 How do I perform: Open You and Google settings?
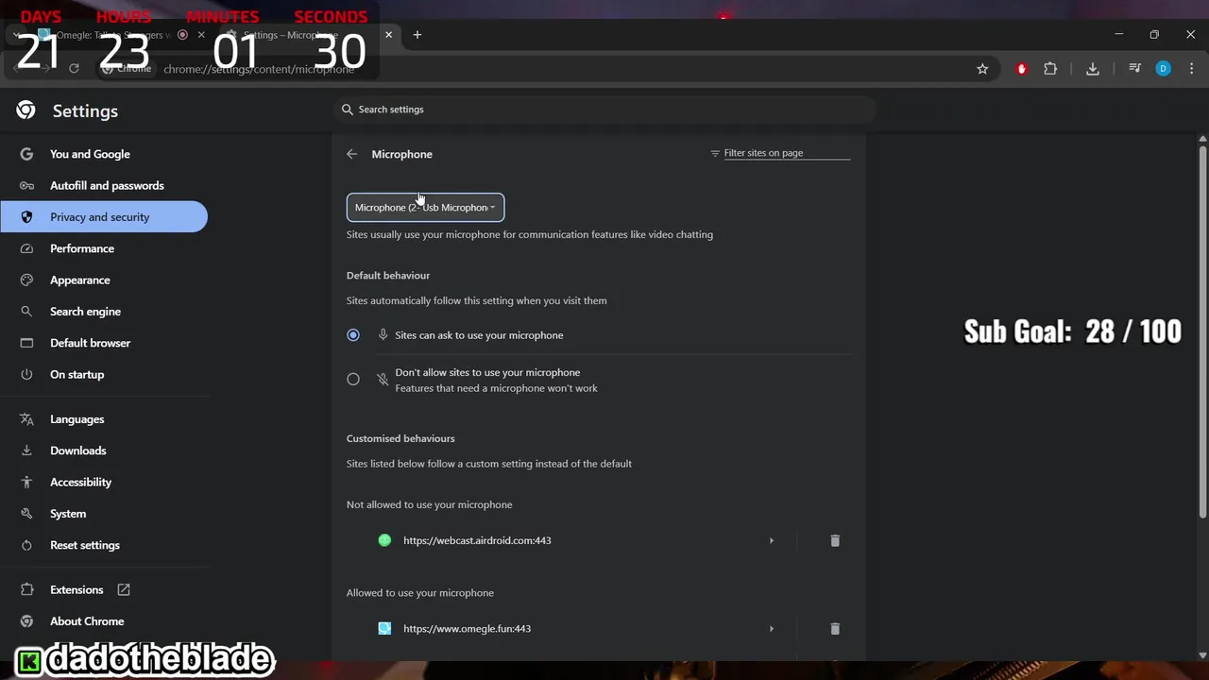pos(90,154)
